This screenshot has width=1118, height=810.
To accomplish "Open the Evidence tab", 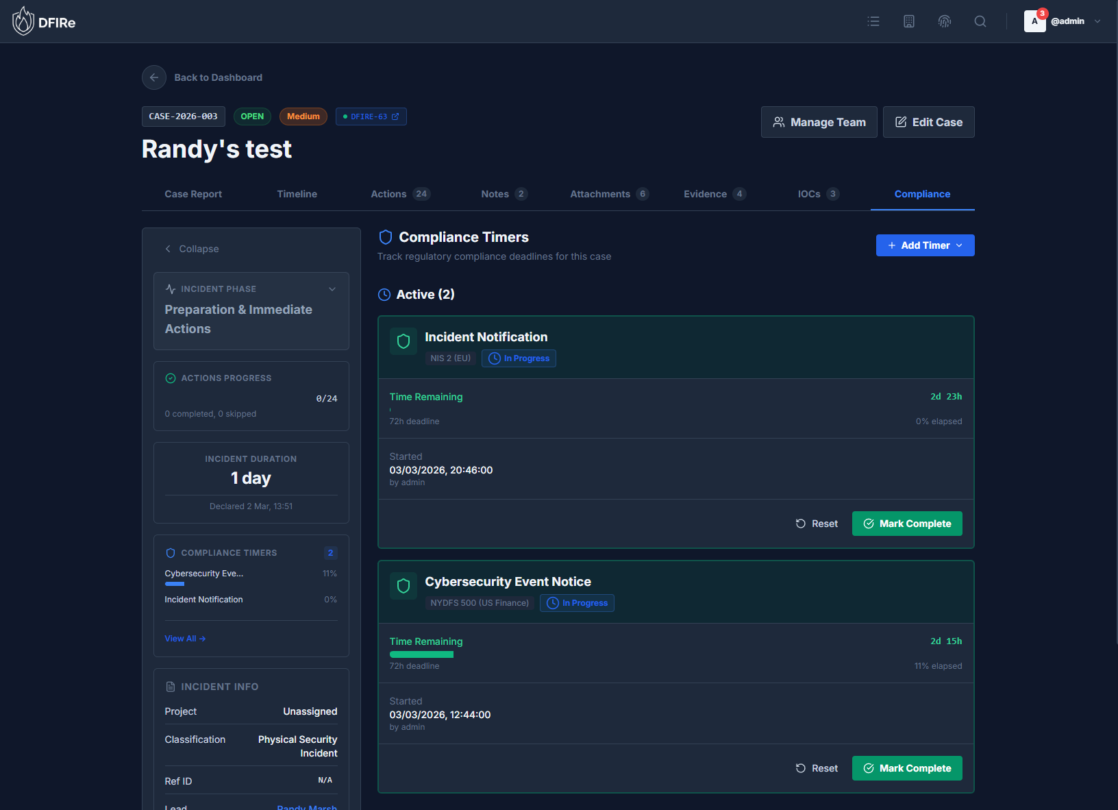I will [706, 194].
